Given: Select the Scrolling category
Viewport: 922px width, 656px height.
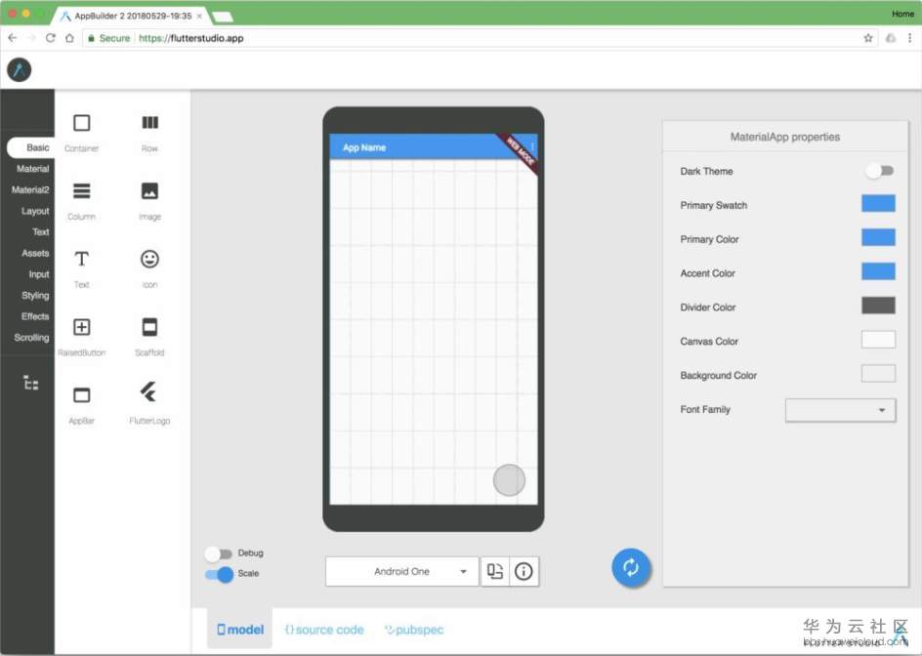Looking at the screenshot, I should click(32, 338).
